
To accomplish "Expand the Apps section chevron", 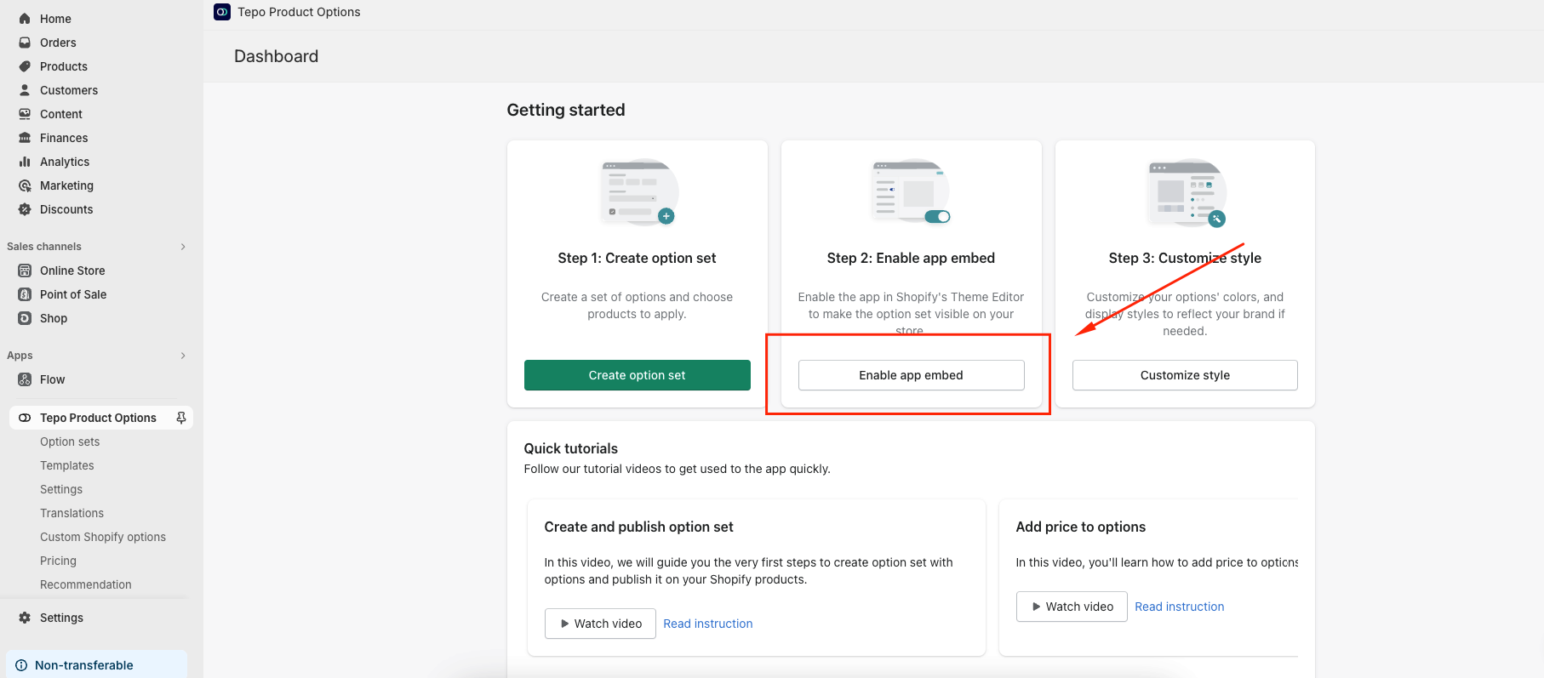I will [x=183, y=356].
